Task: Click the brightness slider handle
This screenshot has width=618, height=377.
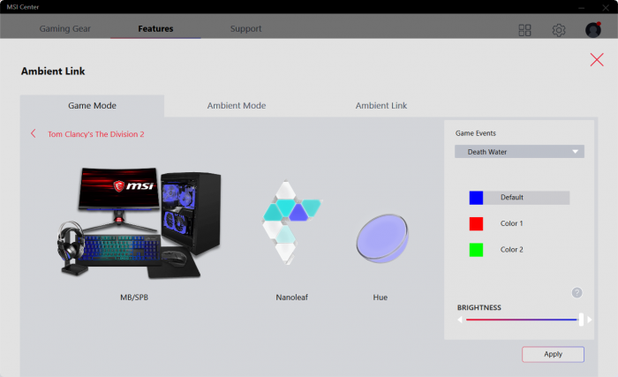Action: coord(581,320)
